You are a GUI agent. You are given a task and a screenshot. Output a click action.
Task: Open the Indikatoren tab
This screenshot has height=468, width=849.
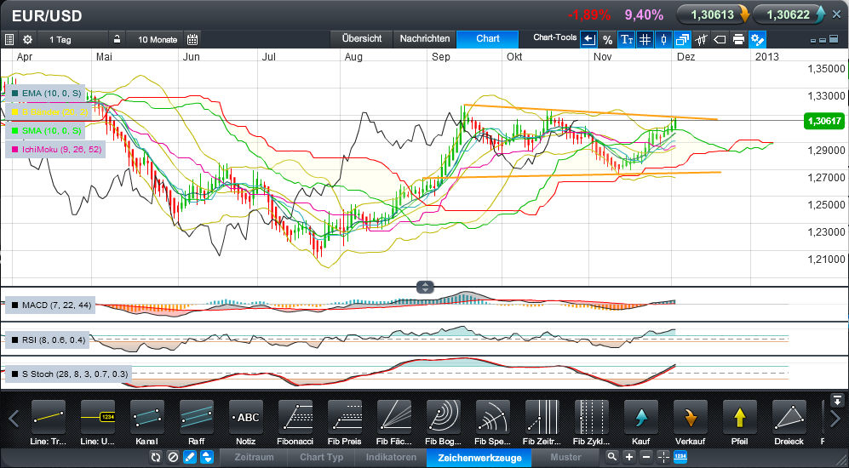pos(391,457)
